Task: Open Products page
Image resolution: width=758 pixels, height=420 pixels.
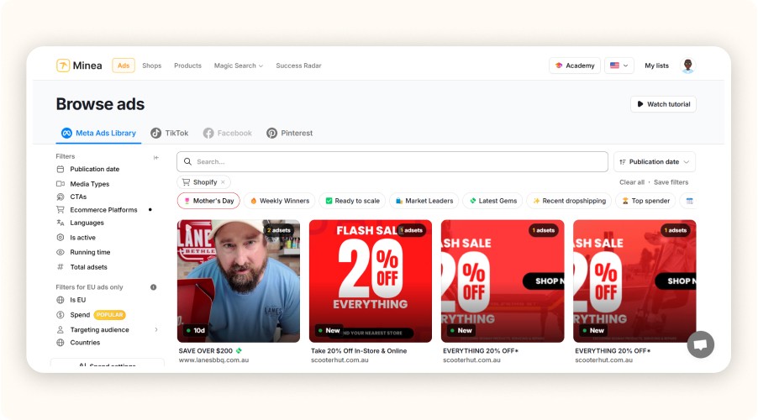Action: 187,66
